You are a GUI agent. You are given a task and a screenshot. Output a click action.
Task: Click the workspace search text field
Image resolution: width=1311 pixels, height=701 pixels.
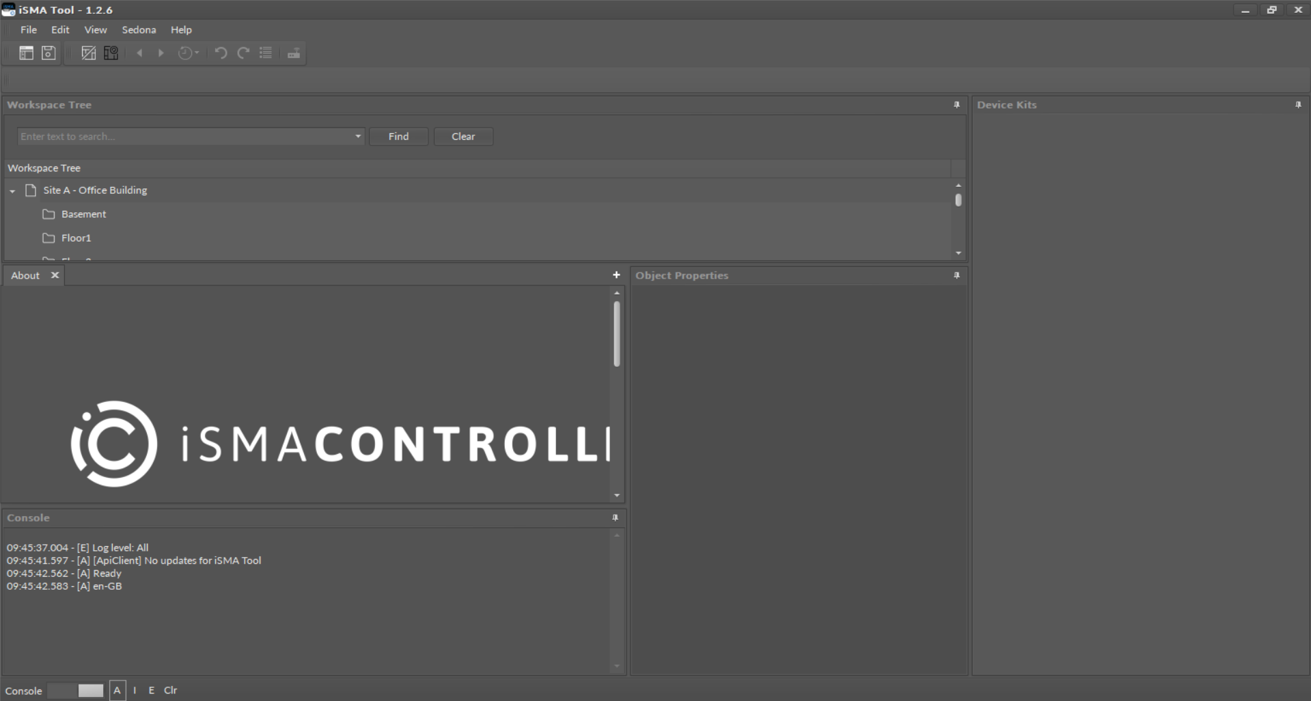click(184, 137)
